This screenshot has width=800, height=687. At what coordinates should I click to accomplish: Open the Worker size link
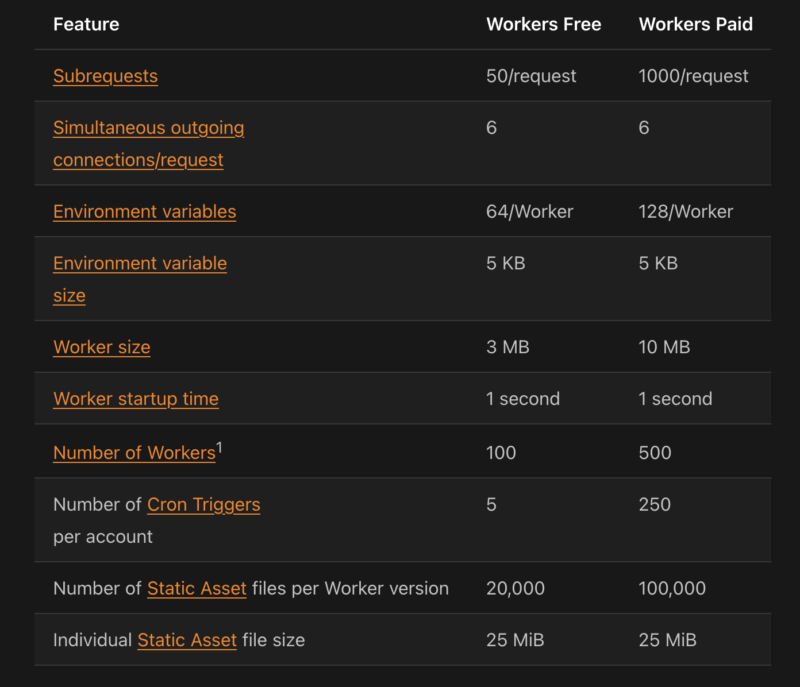point(102,347)
